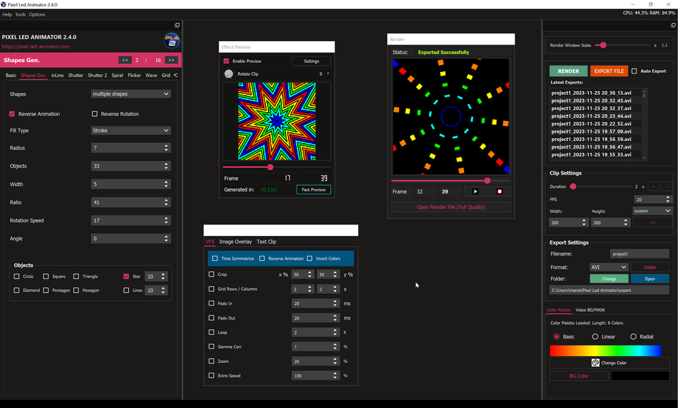Viewport: 678px width, 408px height.
Task: Click the Filename input field
Action: (640, 254)
